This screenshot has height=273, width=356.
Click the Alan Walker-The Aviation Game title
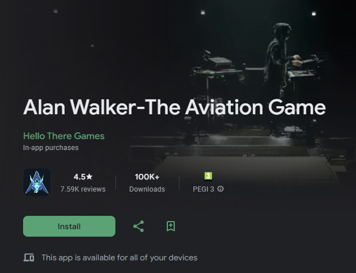pyautogui.click(x=174, y=107)
